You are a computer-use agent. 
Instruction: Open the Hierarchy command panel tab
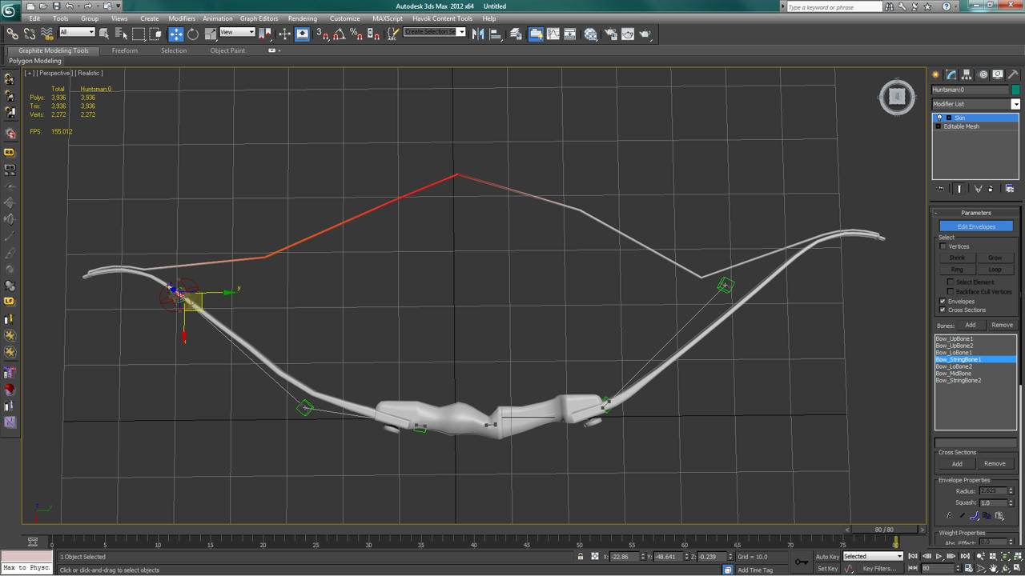point(967,74)
